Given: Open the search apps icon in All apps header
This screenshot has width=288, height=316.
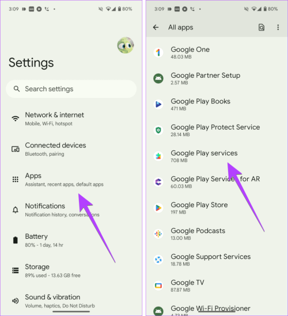Looking at the screenshot, I should pyautogui.click(x=262, y=27).
